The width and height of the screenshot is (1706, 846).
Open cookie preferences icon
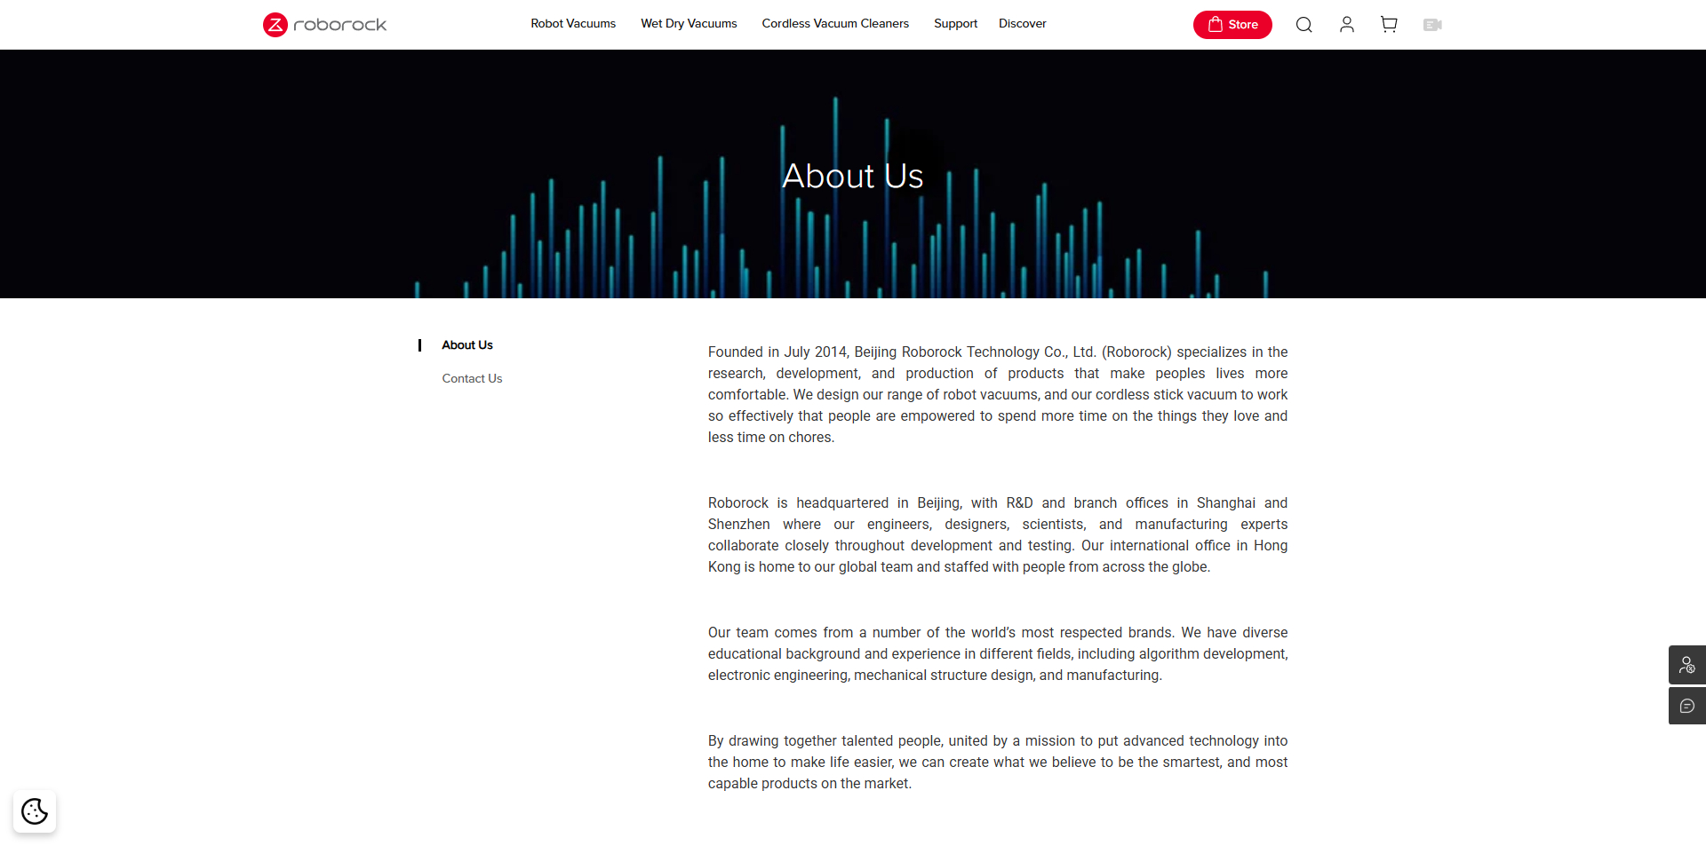click(x=35, y=811)
